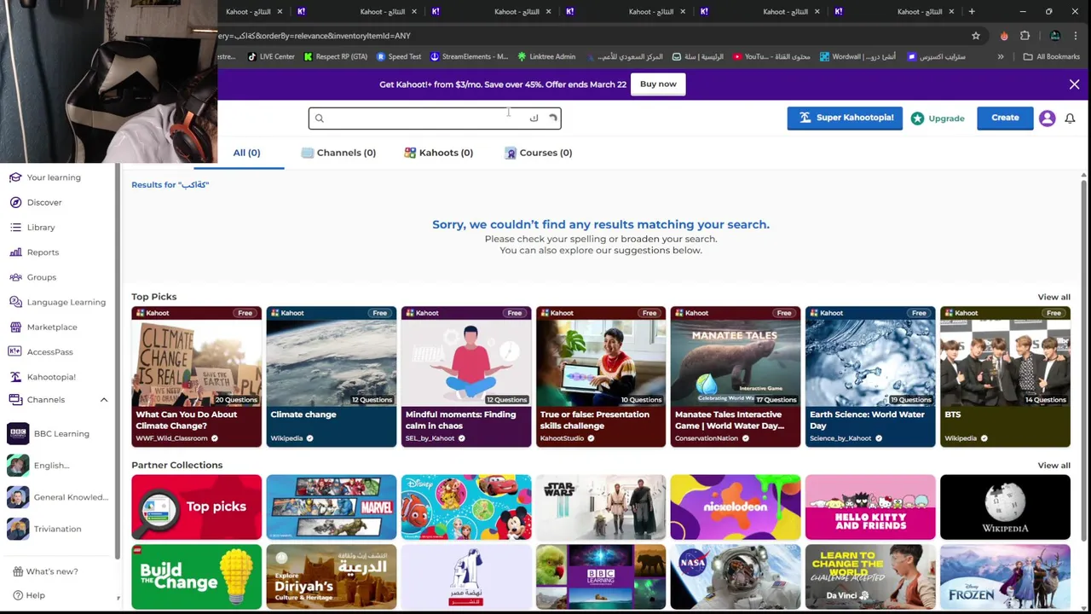The image size is (1091, 614).
Task: Bookmark this page with star icon
Action: [x=976, y=36]
